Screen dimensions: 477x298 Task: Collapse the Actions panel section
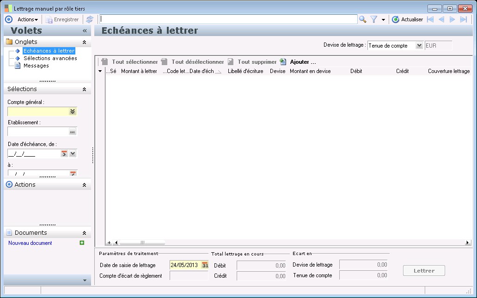84,185
